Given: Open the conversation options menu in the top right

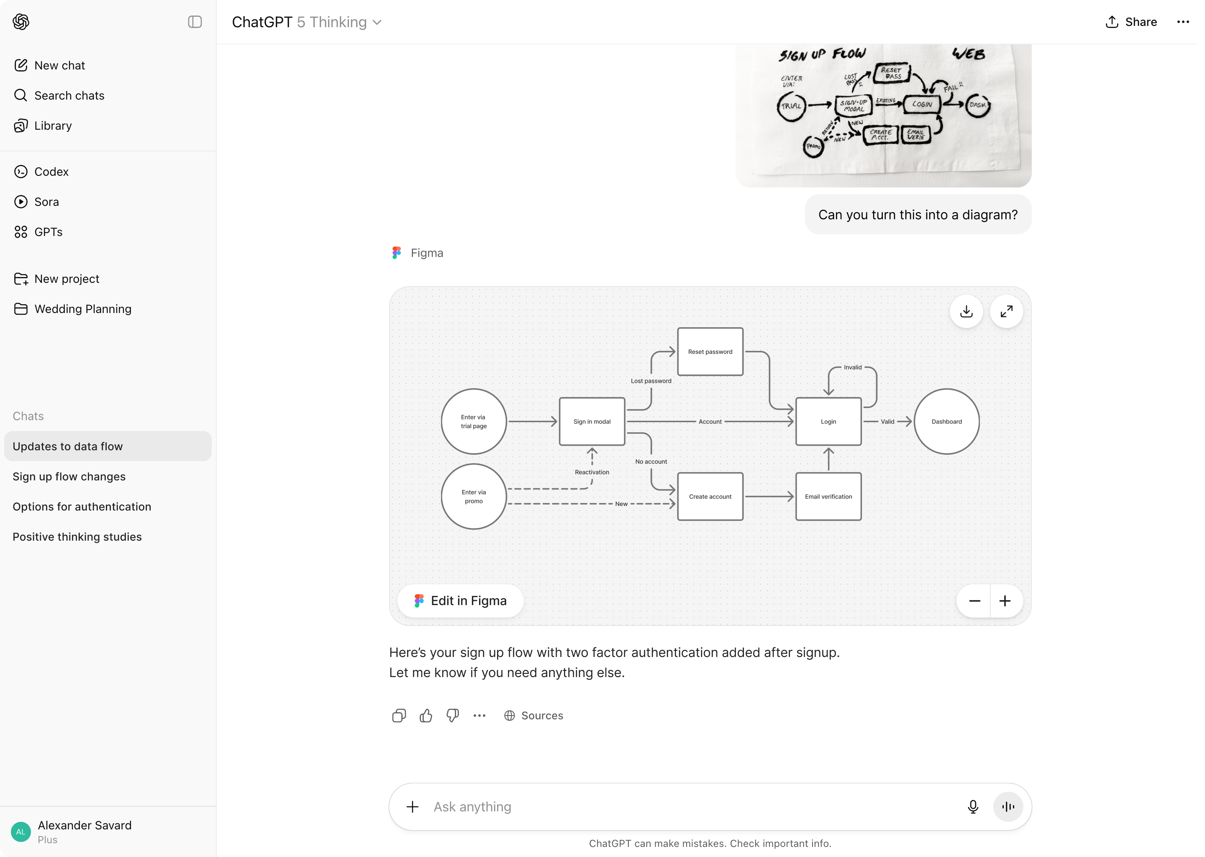Looking at the screenshot, I should point(1183,22).
